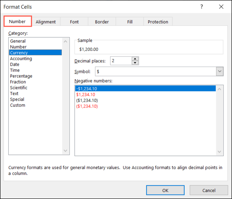Open the Symbol dropdown arrow
Viewport: 232px width, 199px height.
click(x=220, y=71)
